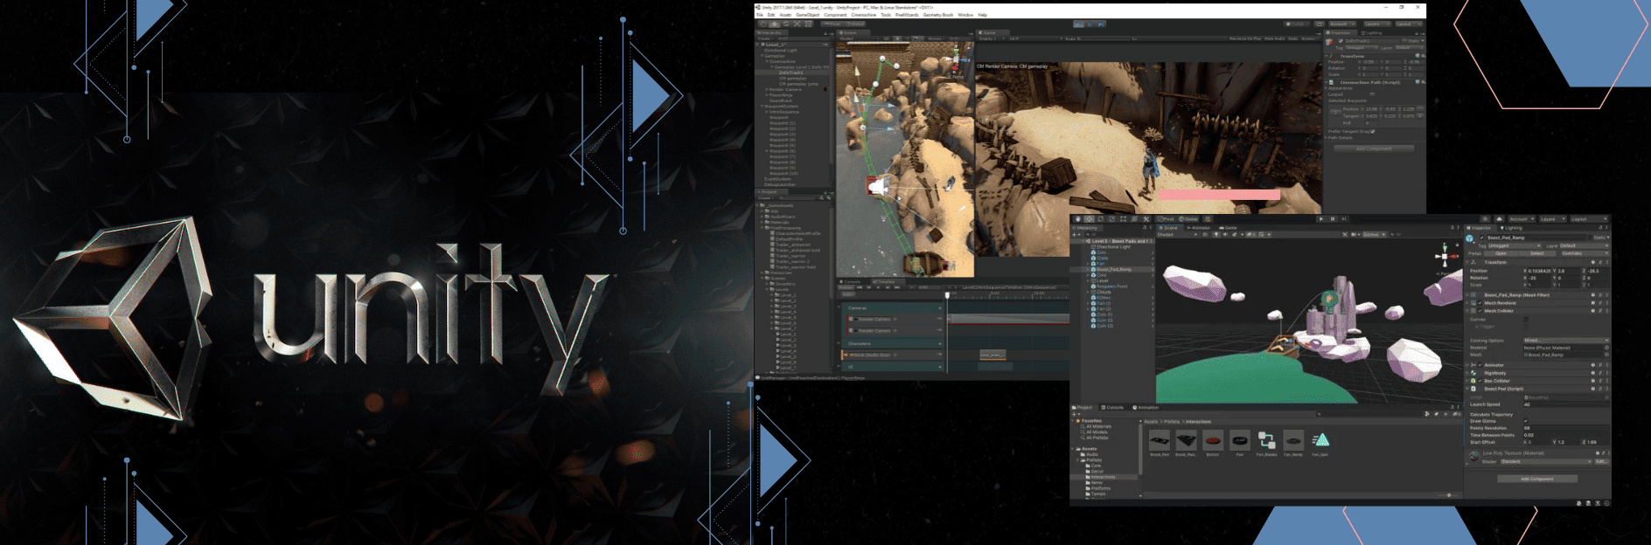
Task: Click the Boost_Pad prefab thumbnail
Action: coord(1160,440)
